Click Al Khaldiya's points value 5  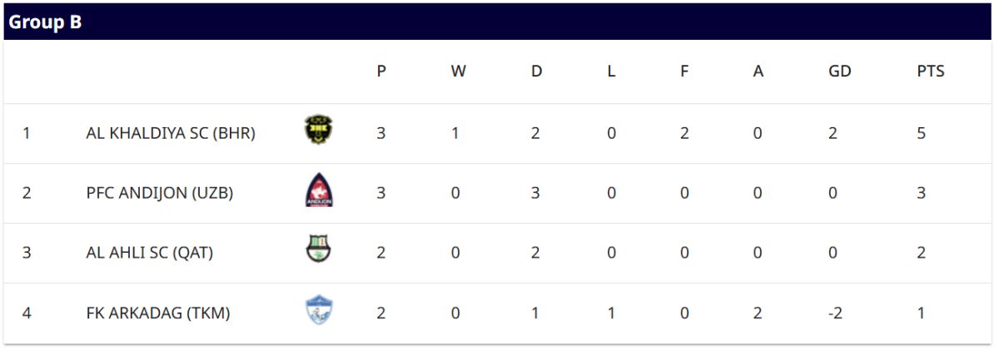[x=922, y=133]
